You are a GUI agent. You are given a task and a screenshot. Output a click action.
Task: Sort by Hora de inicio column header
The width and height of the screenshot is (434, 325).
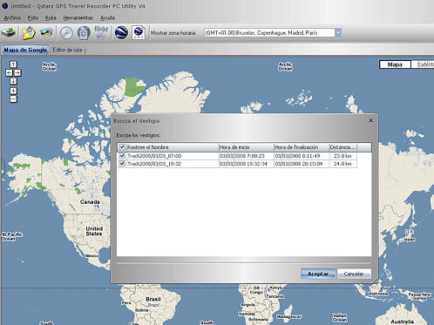coord(246,147)
